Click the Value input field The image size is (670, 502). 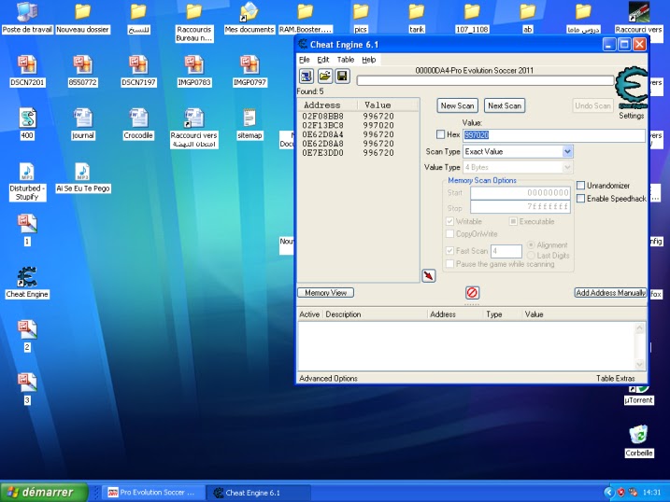click(x=554, y=135)
